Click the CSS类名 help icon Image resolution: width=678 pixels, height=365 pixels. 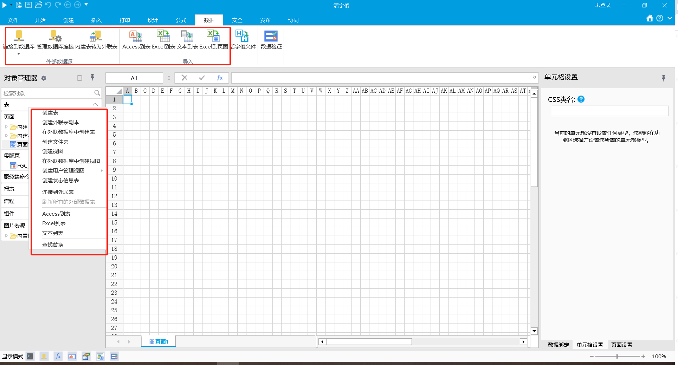[x=581, y=99]
